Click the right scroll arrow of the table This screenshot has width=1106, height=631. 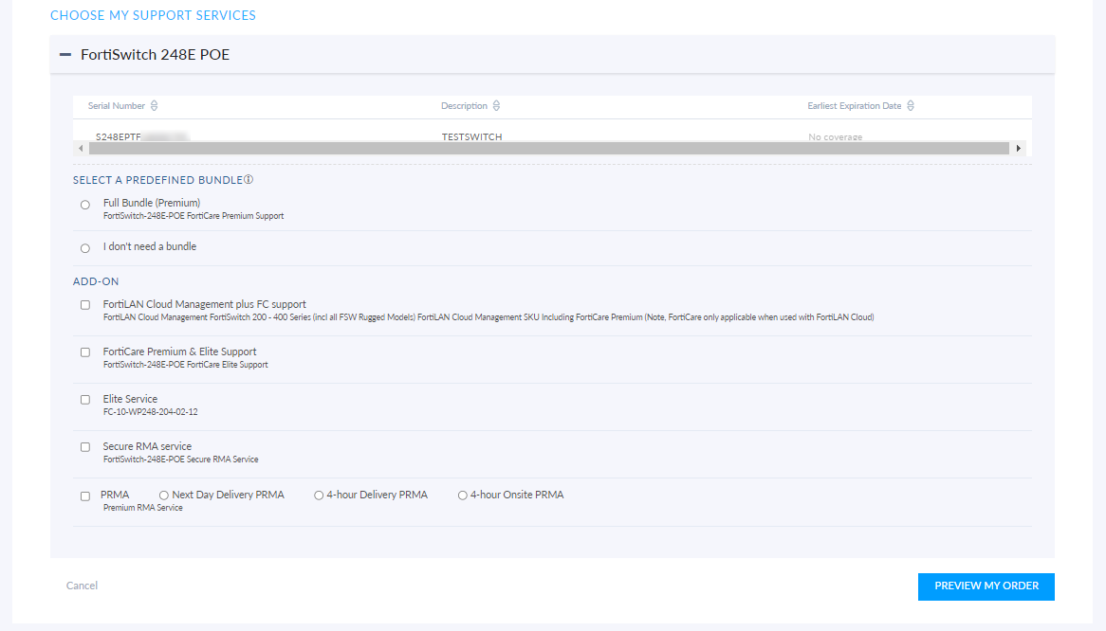[1019, 148]
